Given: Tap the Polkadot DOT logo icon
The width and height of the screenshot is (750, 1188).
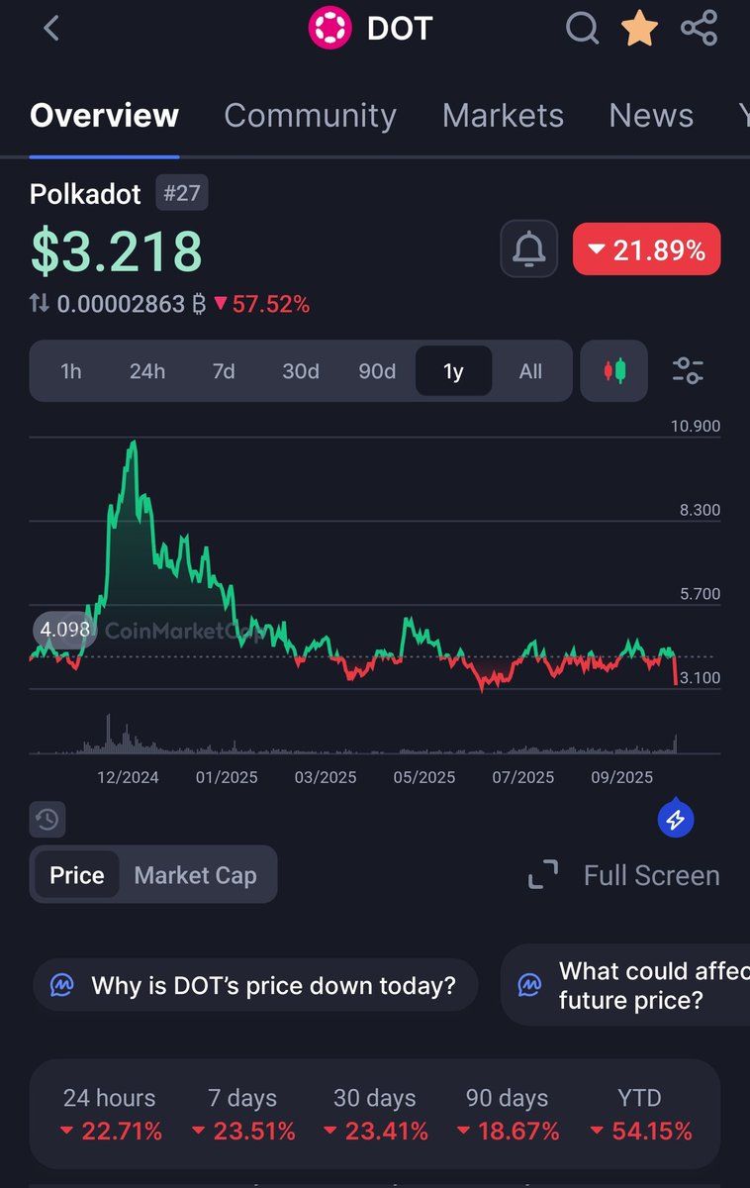Looking at the screenshot, I should 330,28.
